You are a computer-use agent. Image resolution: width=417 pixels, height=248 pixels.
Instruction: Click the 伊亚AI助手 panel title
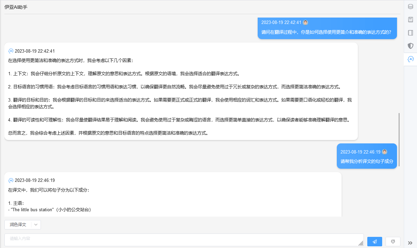(16, 7)
